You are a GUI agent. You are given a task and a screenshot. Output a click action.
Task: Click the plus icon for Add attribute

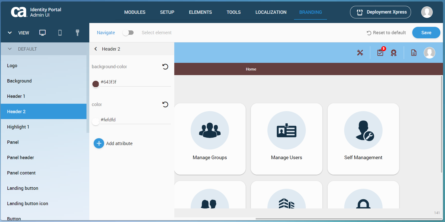pyautogui.click(x=99, y=143)
